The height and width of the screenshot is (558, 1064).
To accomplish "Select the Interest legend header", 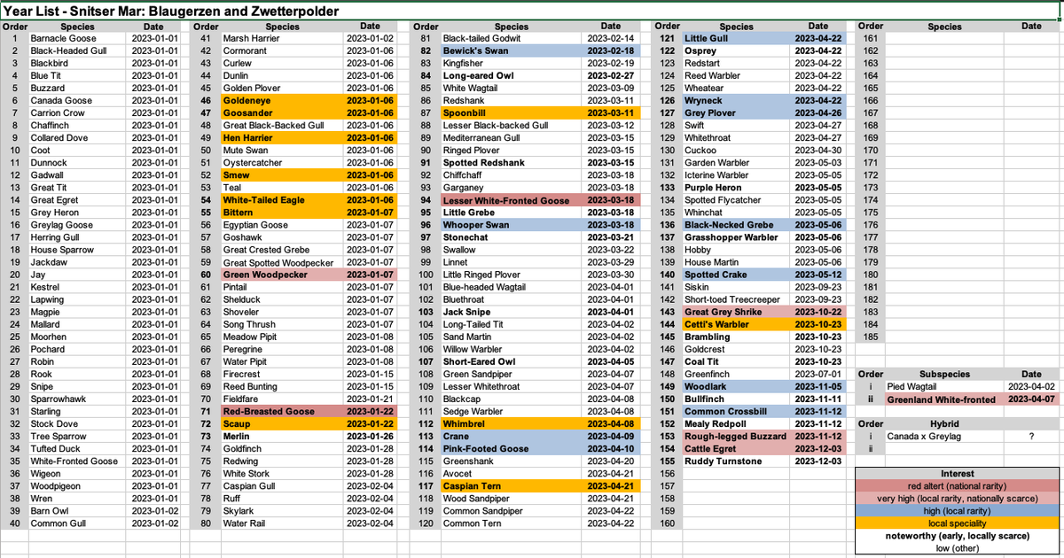I will (956, 473).
